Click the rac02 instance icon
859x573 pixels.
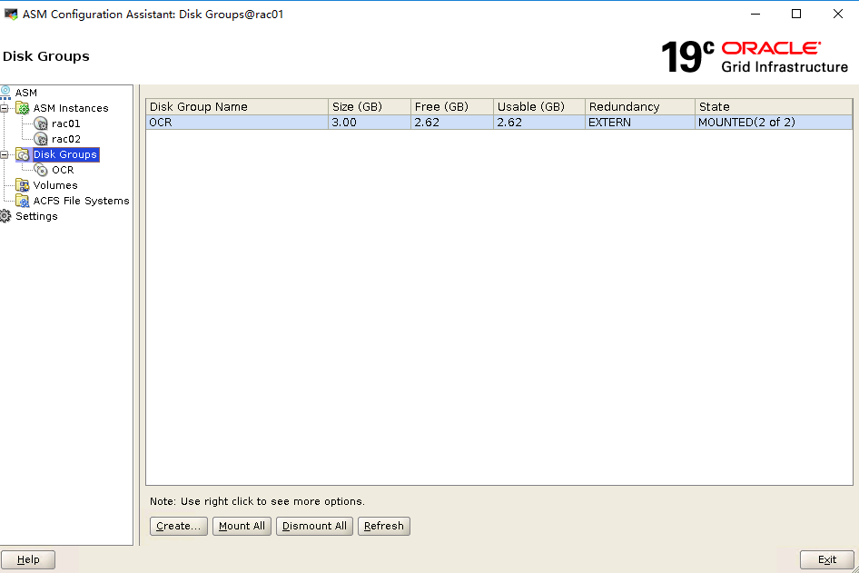click(x=41, y=139)
